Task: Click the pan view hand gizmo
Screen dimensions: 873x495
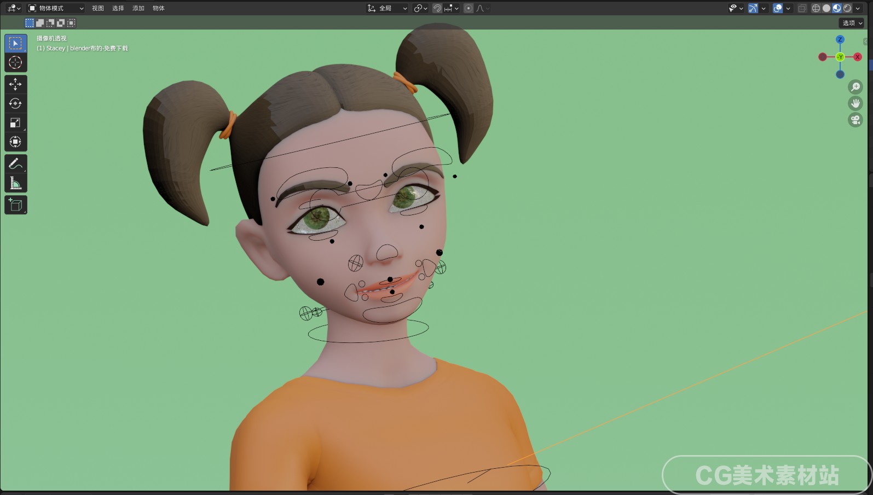Action: pyautogui.click(x=855, y=103)
